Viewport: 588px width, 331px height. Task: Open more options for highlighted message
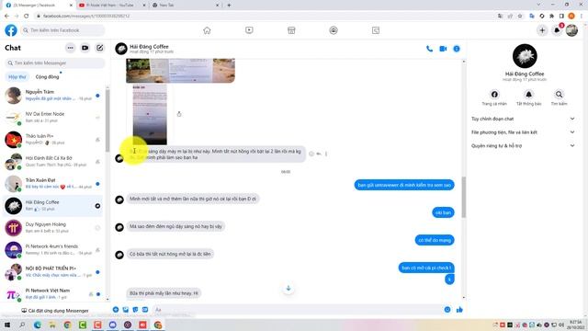326,154
